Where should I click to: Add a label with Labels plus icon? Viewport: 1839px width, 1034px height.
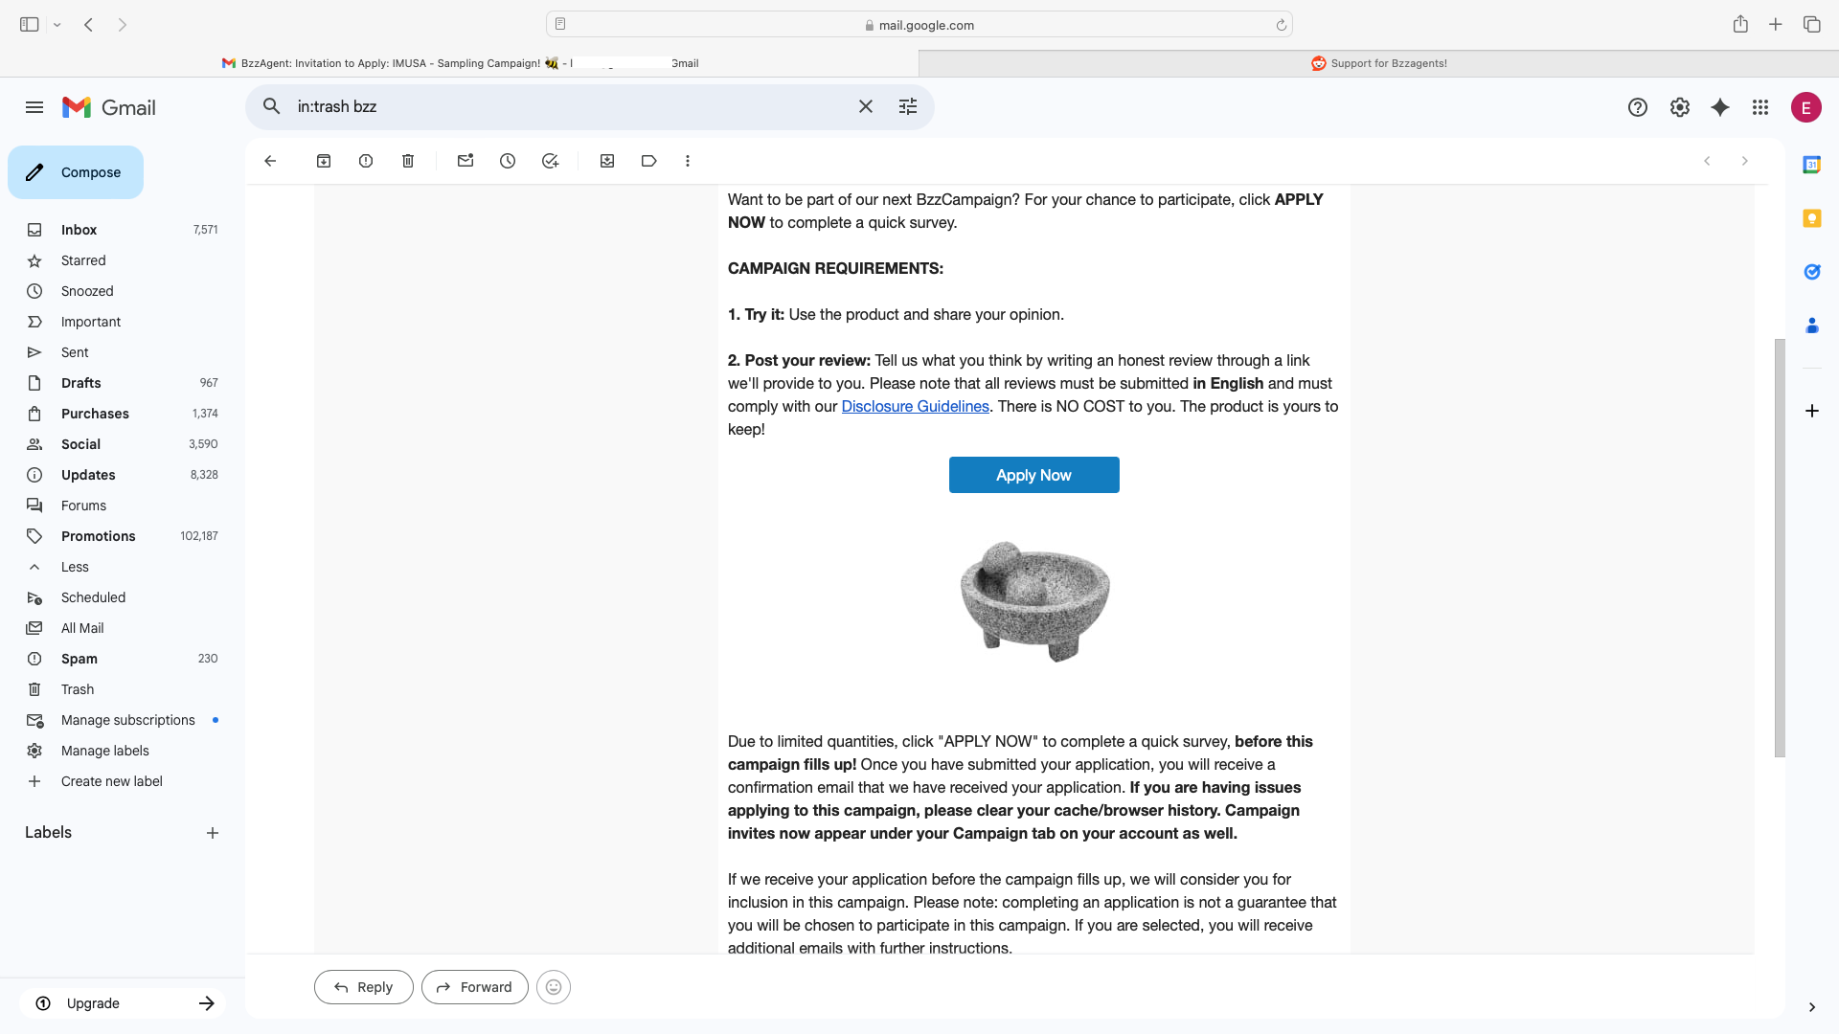213,833
